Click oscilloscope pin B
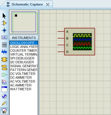The image size is (111, 115). [x=61, y=38]
